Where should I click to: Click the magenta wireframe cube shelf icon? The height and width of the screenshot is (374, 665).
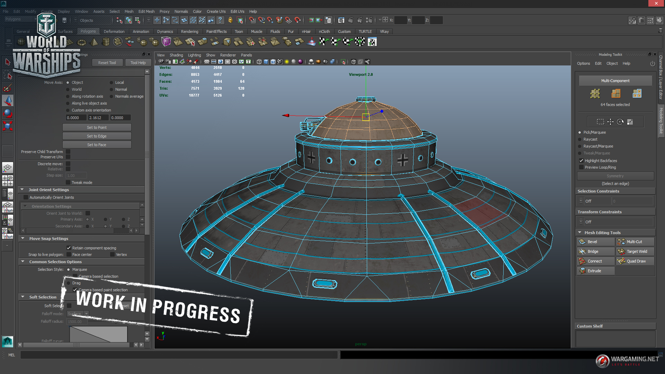[166, 42]
